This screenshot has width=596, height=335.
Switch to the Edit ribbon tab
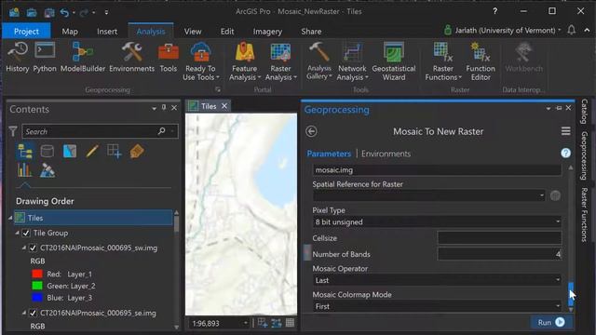point(227,32)
